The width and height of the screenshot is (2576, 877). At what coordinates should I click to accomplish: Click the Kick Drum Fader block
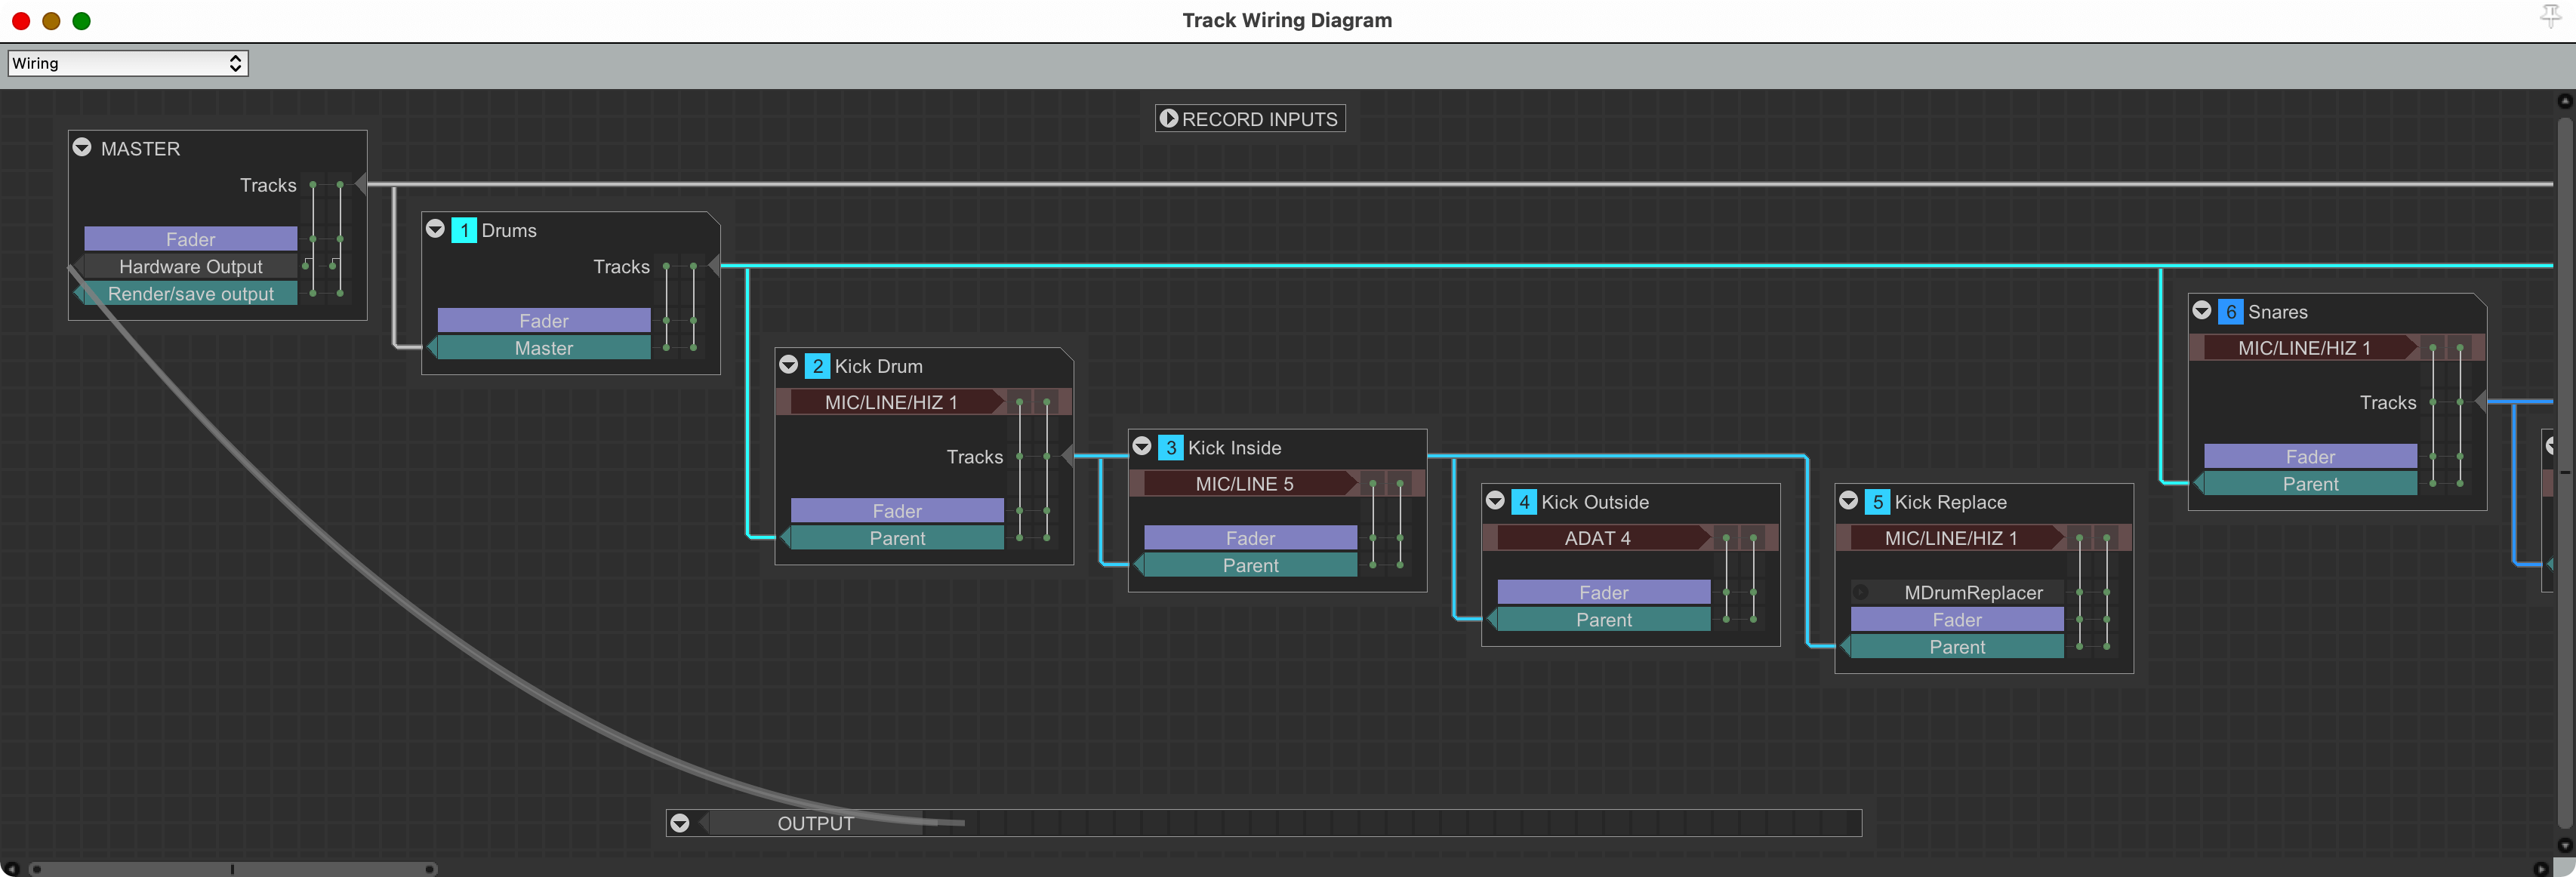[x=896, y=511]
